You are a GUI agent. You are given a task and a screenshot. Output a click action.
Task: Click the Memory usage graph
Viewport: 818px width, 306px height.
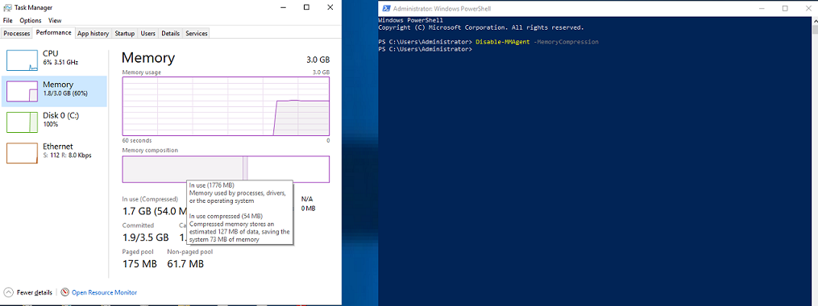[x=226, y=105]
